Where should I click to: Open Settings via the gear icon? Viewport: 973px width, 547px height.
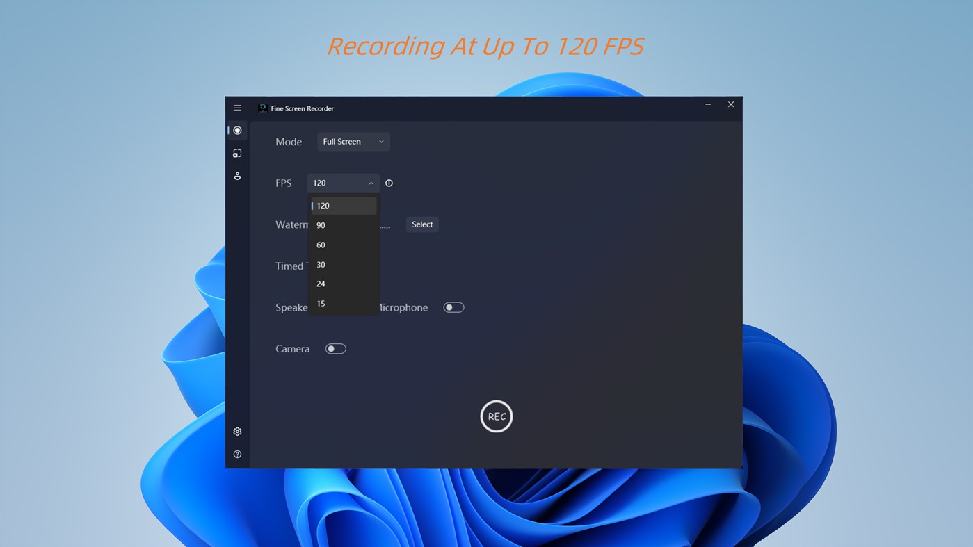click(x=236, y=431)
